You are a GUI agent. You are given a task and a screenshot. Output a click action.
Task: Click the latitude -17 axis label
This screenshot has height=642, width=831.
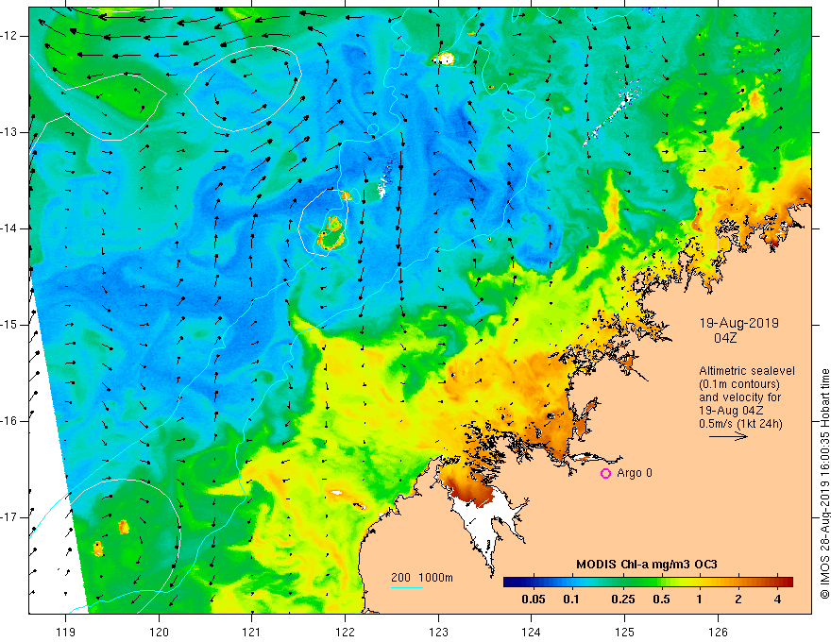(9, 517)
